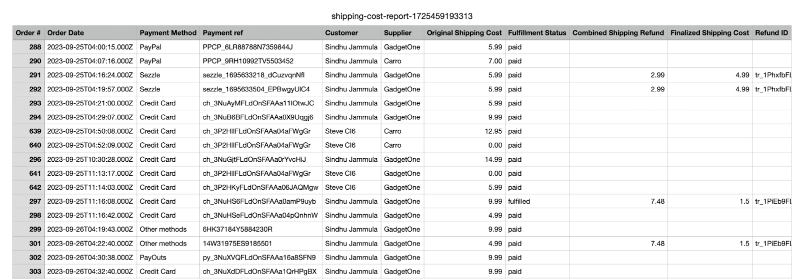
Task: Select the 14.99 original shipping cost cell
Action: click(x=464, y=159)
